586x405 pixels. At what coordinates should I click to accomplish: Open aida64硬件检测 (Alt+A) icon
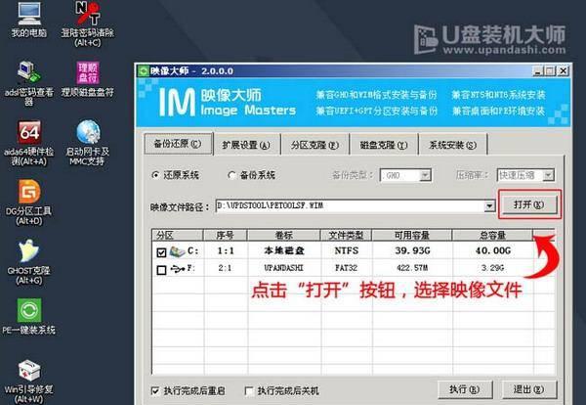[x=28, y=143]
